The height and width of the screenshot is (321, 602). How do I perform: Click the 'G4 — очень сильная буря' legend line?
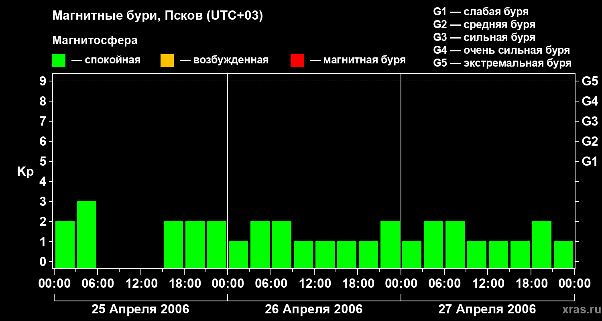(502, 50)
